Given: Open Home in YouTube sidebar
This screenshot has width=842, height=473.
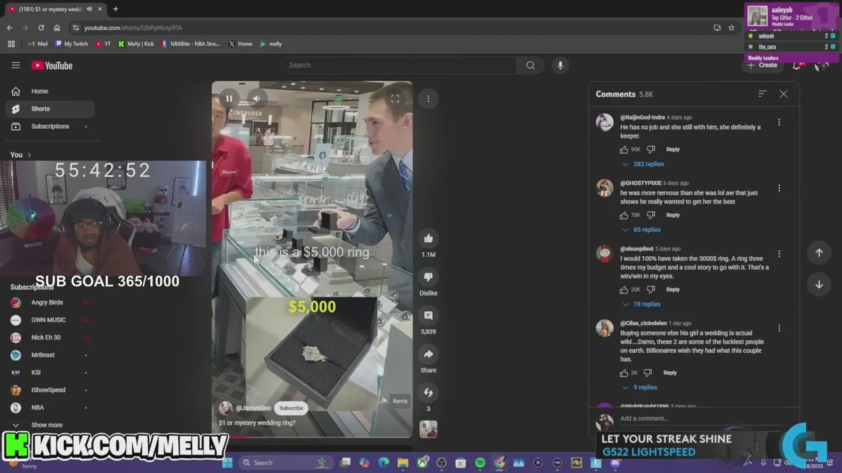Looking at the screenshot, I should (50, 91).
